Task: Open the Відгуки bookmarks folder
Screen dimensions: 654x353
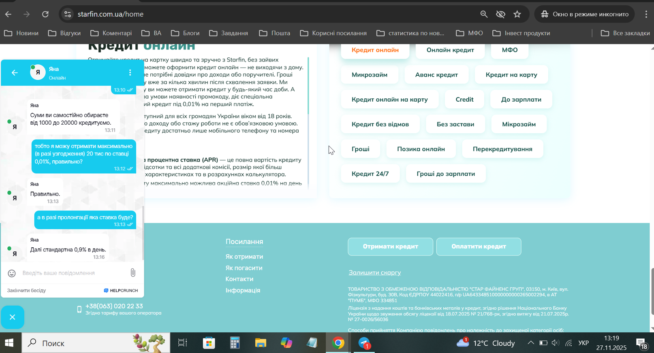Action: [x=64, y=33]
